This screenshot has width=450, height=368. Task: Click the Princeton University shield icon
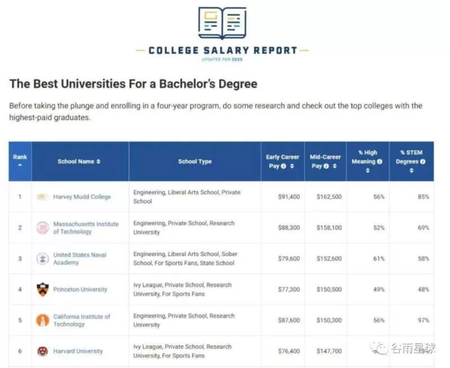[x=43, y=289]
